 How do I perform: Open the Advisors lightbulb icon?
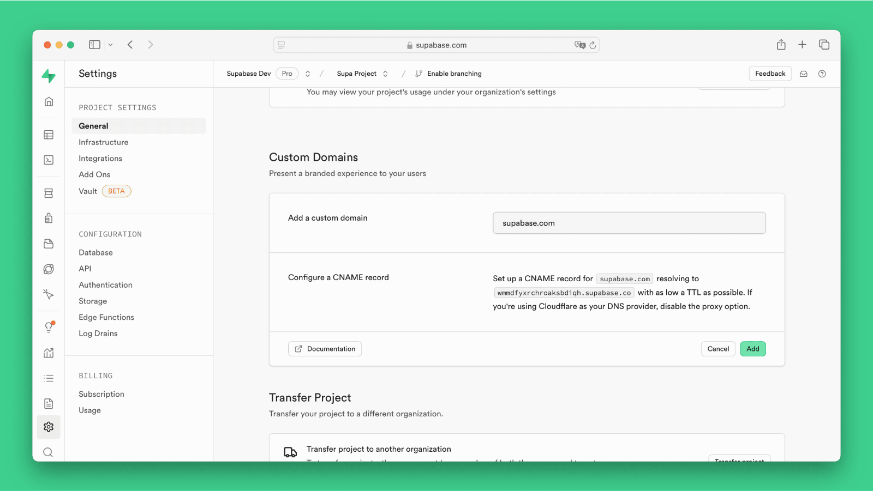click(49, 327)
